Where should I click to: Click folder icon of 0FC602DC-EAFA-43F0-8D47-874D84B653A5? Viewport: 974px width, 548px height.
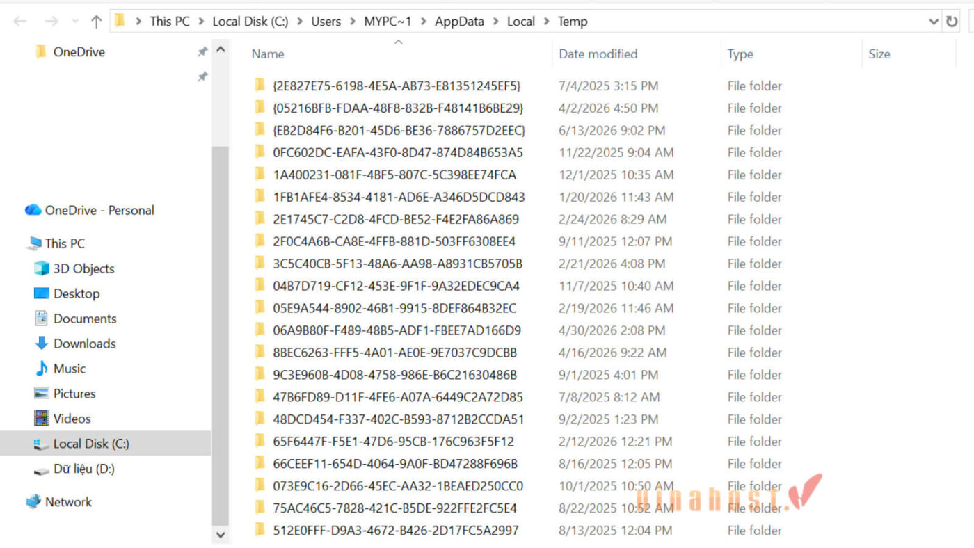260,152
